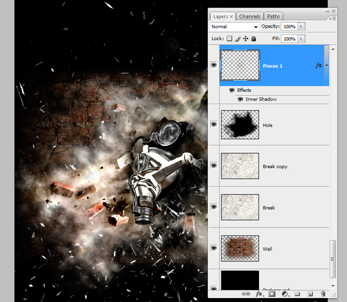This screenshot has height=302, width=347.
Task: Switch to the Paths tab
Action: click(x=274, y=16)
